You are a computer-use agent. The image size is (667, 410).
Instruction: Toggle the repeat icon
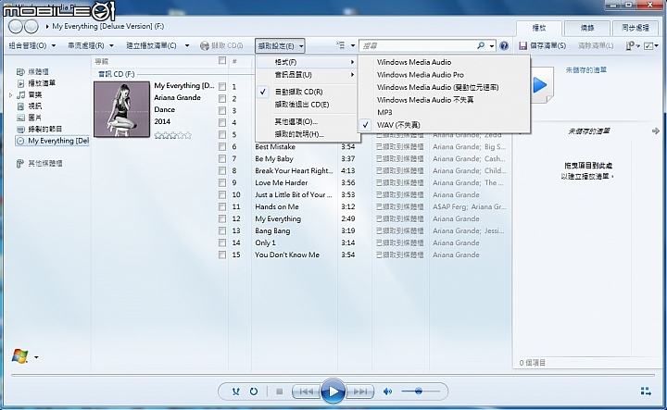pyautogui.click(x=254, y=391)
